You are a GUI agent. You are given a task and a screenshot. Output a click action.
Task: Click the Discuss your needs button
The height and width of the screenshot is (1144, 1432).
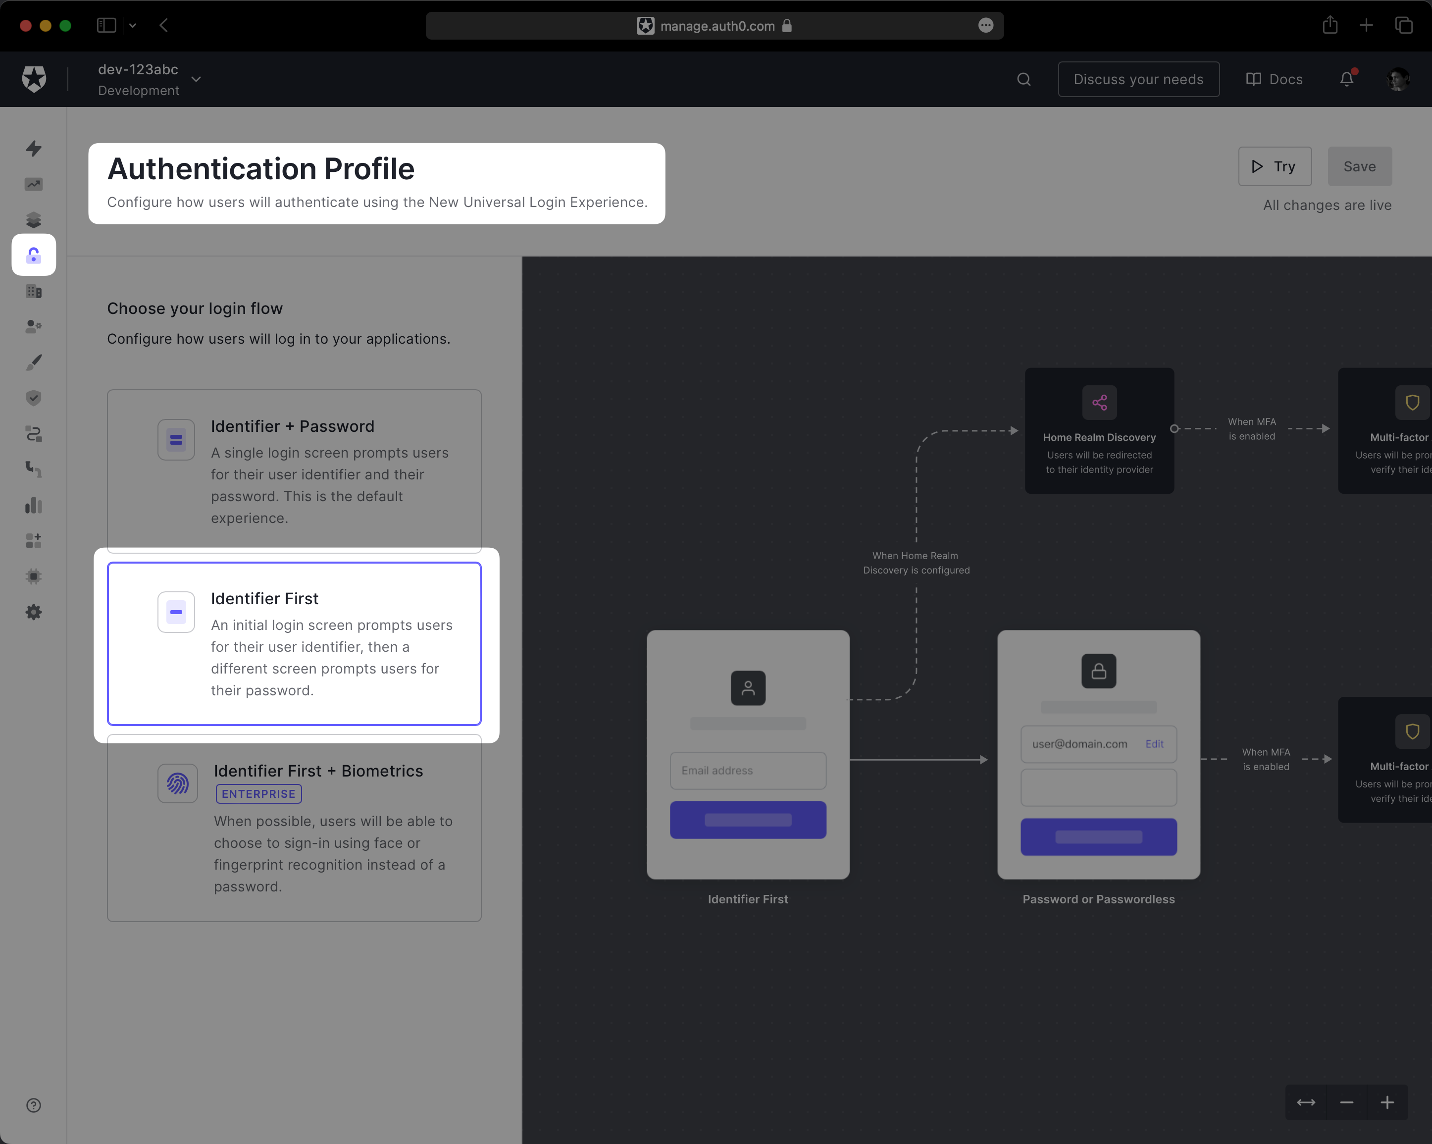pyautogui.click(x=1138, y=80)
